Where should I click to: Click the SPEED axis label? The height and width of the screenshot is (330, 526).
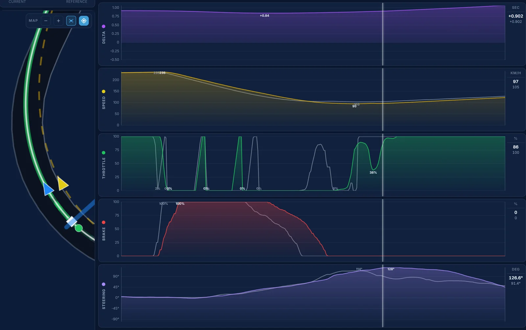point(104,103)
